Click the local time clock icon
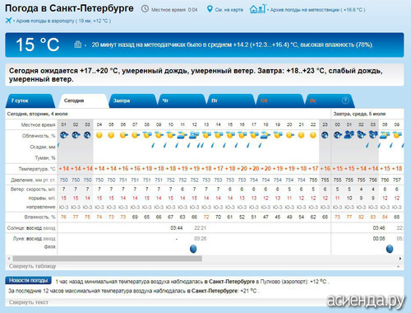The image size is (411, 313). pyautogui.click(x=145, y=9)
